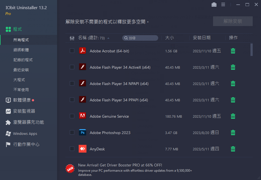Click the 3.47 GB size value
The width and height of the screenshot is (261, 180).
tap(171, 133)
